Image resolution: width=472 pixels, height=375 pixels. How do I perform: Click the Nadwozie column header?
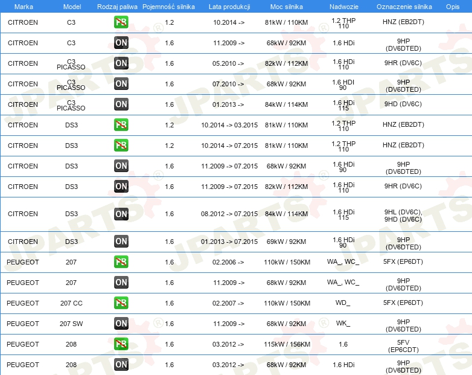344,7
